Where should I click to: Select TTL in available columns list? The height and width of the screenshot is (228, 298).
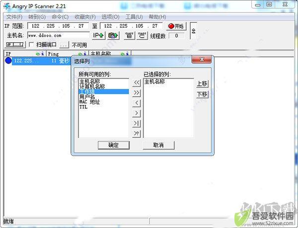tap(104, 107)
